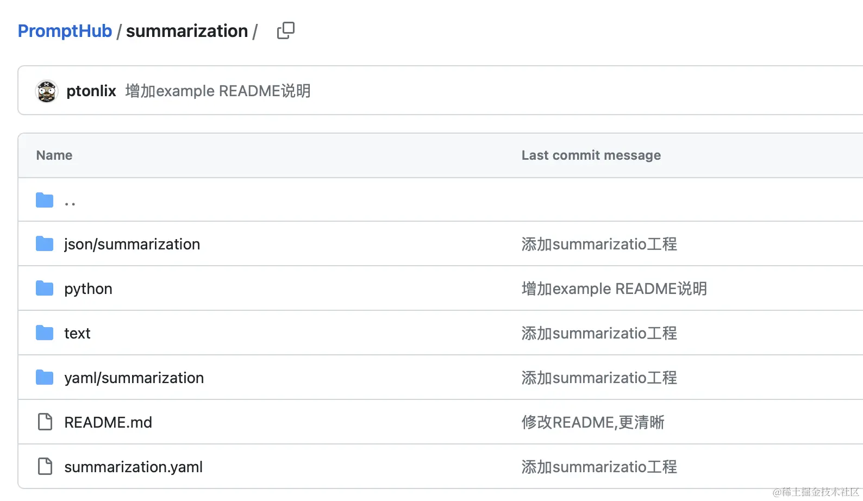Image resolution: width=863 pixels, height=501 pixels.
Task: Open the yaml/summarization folder
Action: coord(134,378)
